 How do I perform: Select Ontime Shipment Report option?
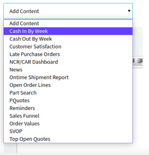click(68, 77)
